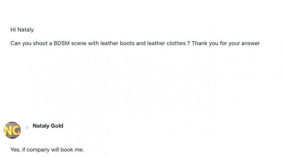Click the letter 'N' in the avatar
284x157 pixels.
click(8, 130)
